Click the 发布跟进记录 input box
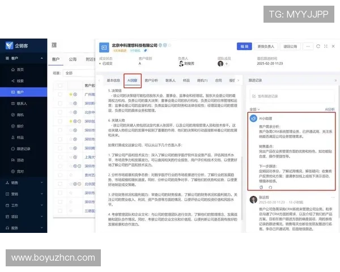Screen dimensions: 340x272 292,96
